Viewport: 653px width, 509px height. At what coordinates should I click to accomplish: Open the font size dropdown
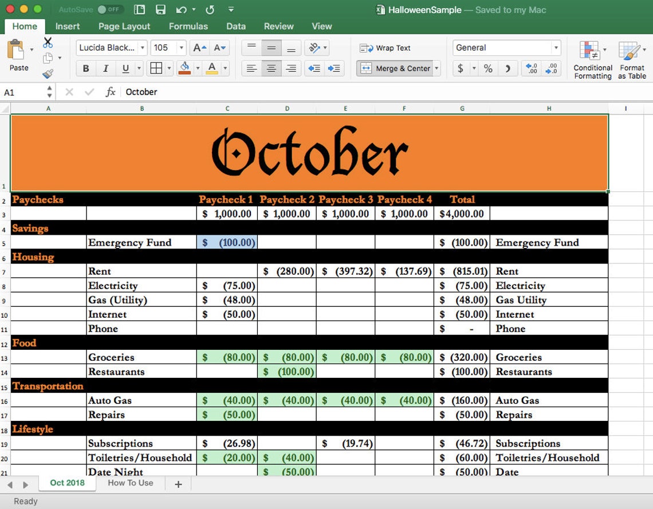click(182, 48)
